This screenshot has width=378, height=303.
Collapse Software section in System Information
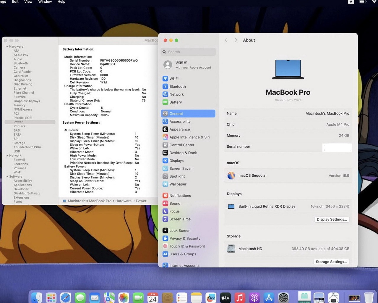pyautogui.click(x=7, y=177)
